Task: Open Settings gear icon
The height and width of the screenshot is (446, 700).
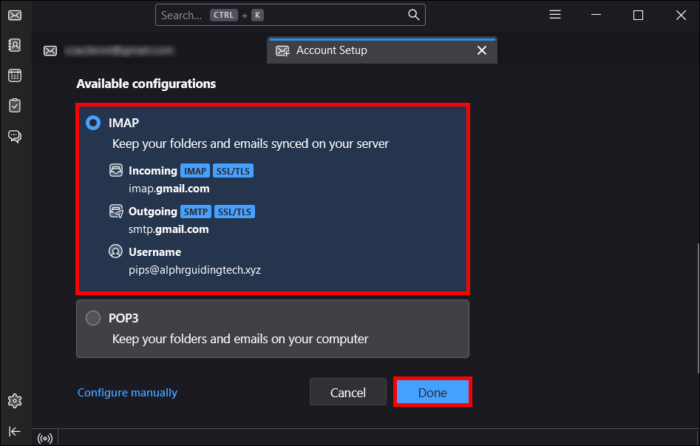Action: tap(15, 401)
